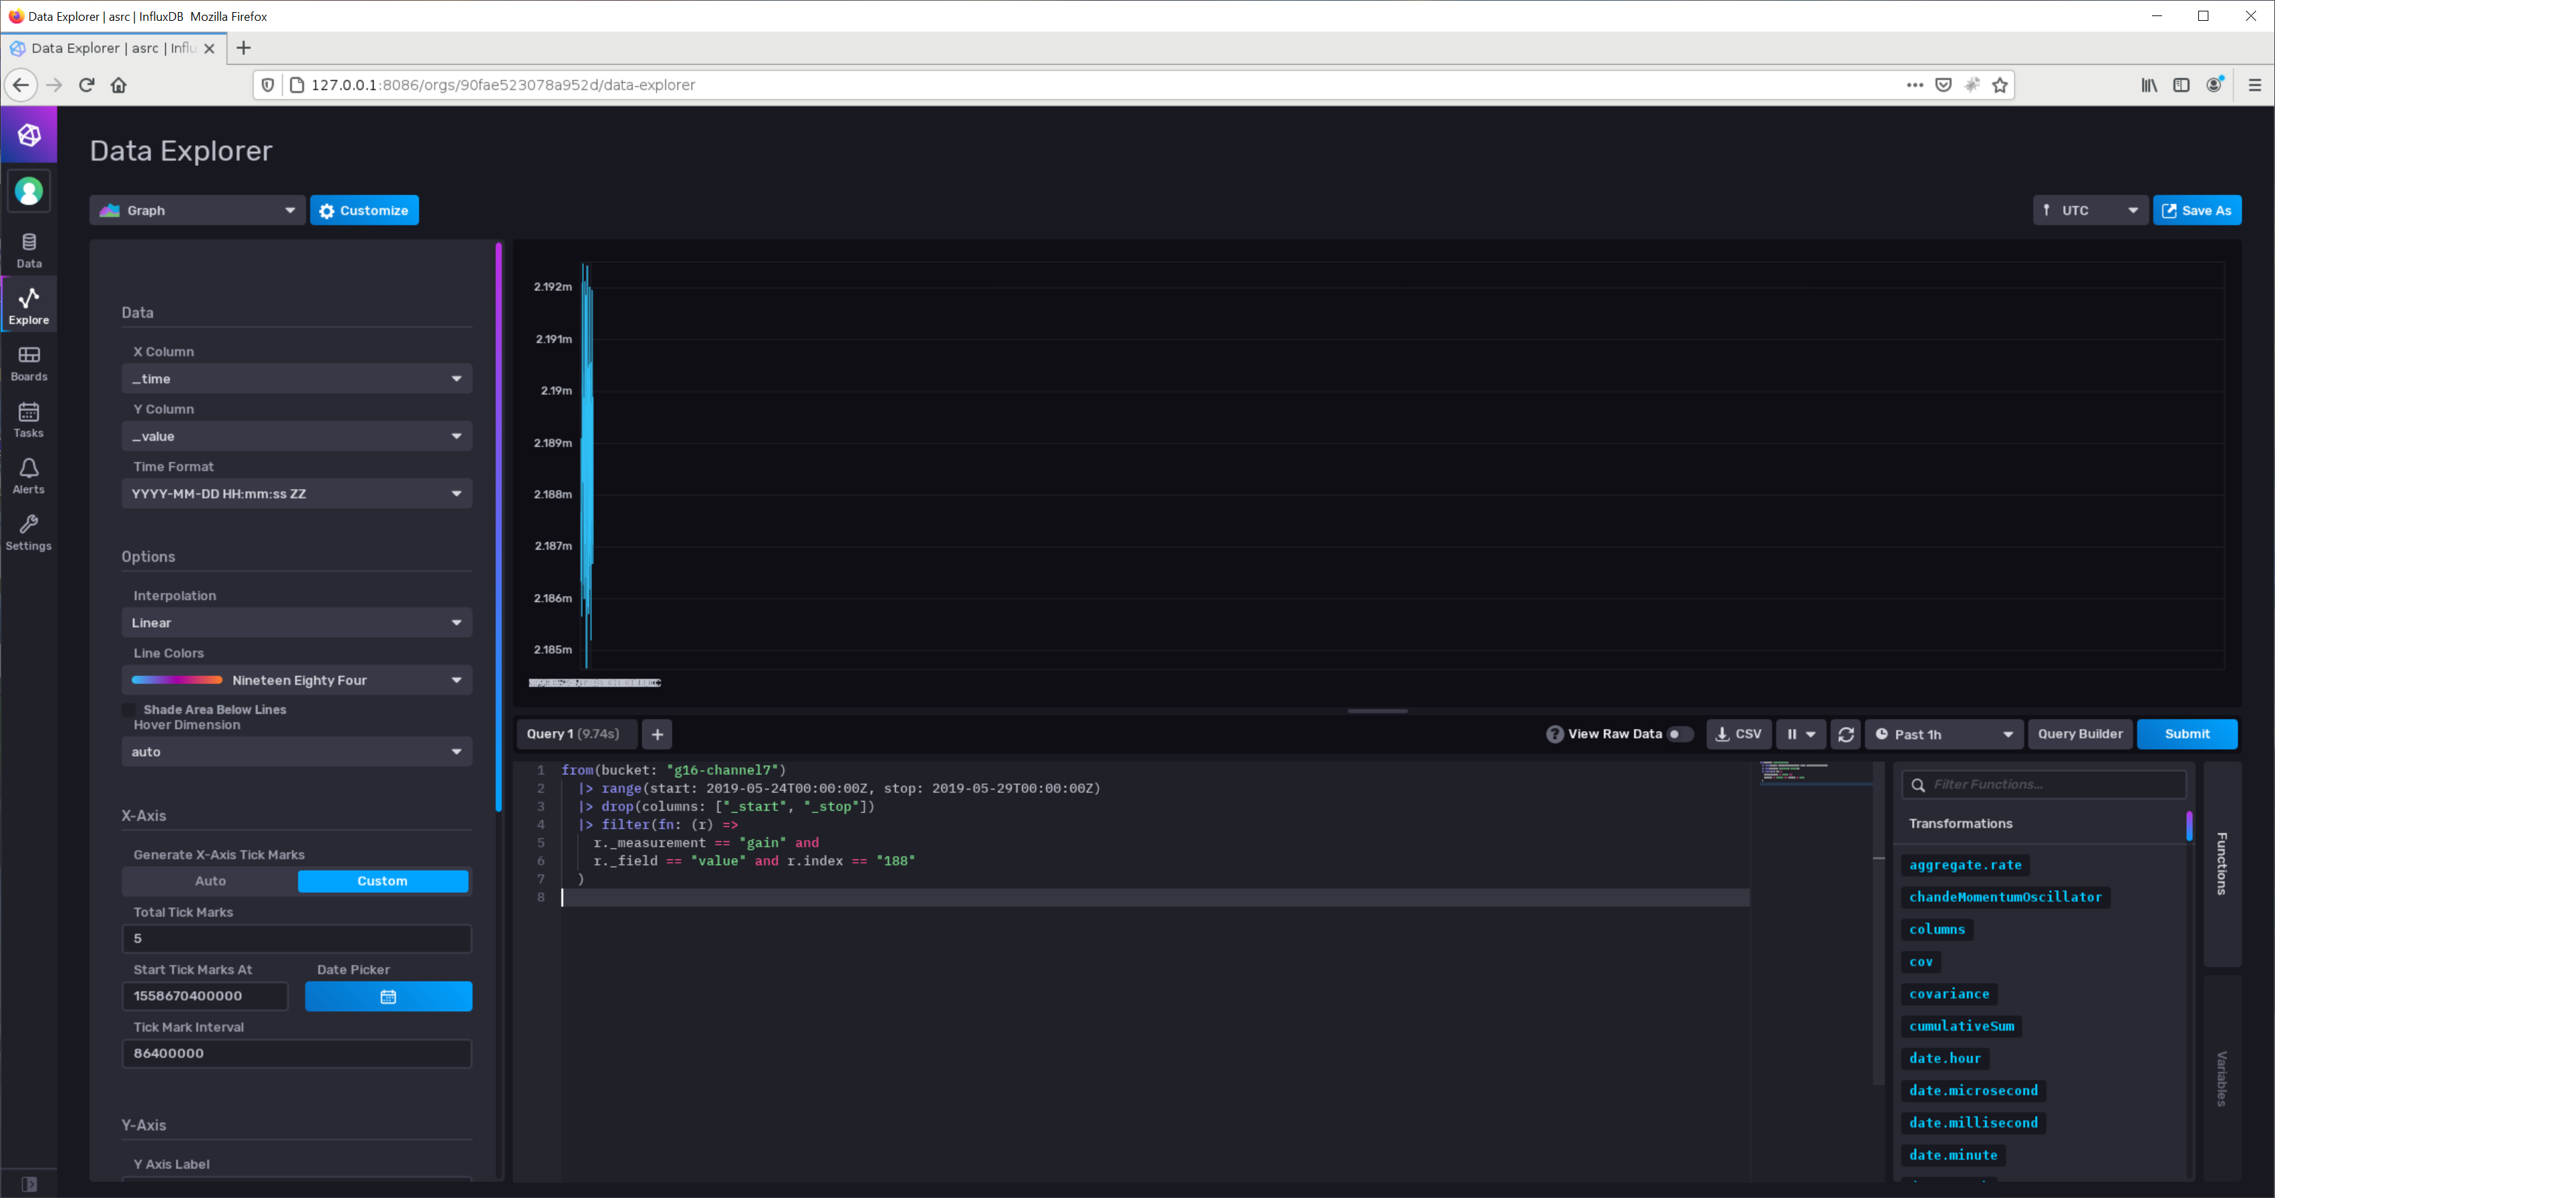Open the Tasks page from the sidebar
2576x1198 pixels.
coord(28,418)
